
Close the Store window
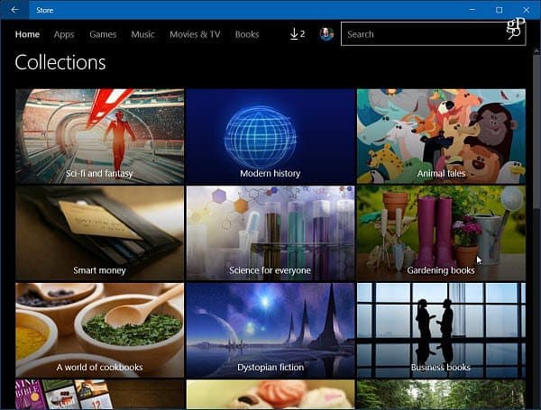click(x=527, y=10)
